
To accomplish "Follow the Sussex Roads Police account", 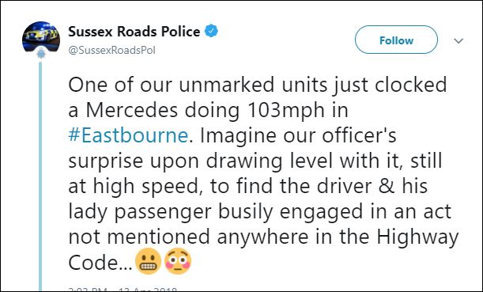I will pyautogui.click(x=396, y=40).
